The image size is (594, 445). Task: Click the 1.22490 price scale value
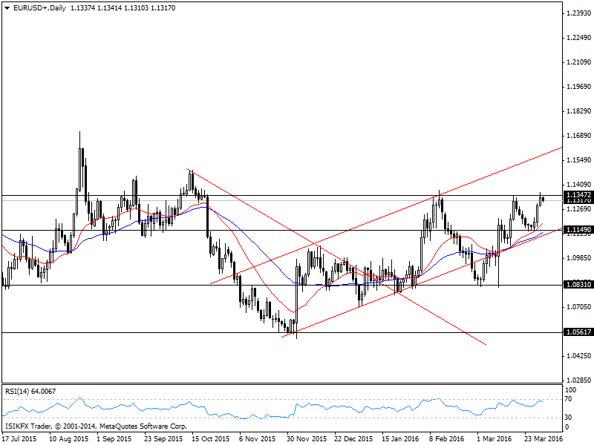[x=578, y=38]
